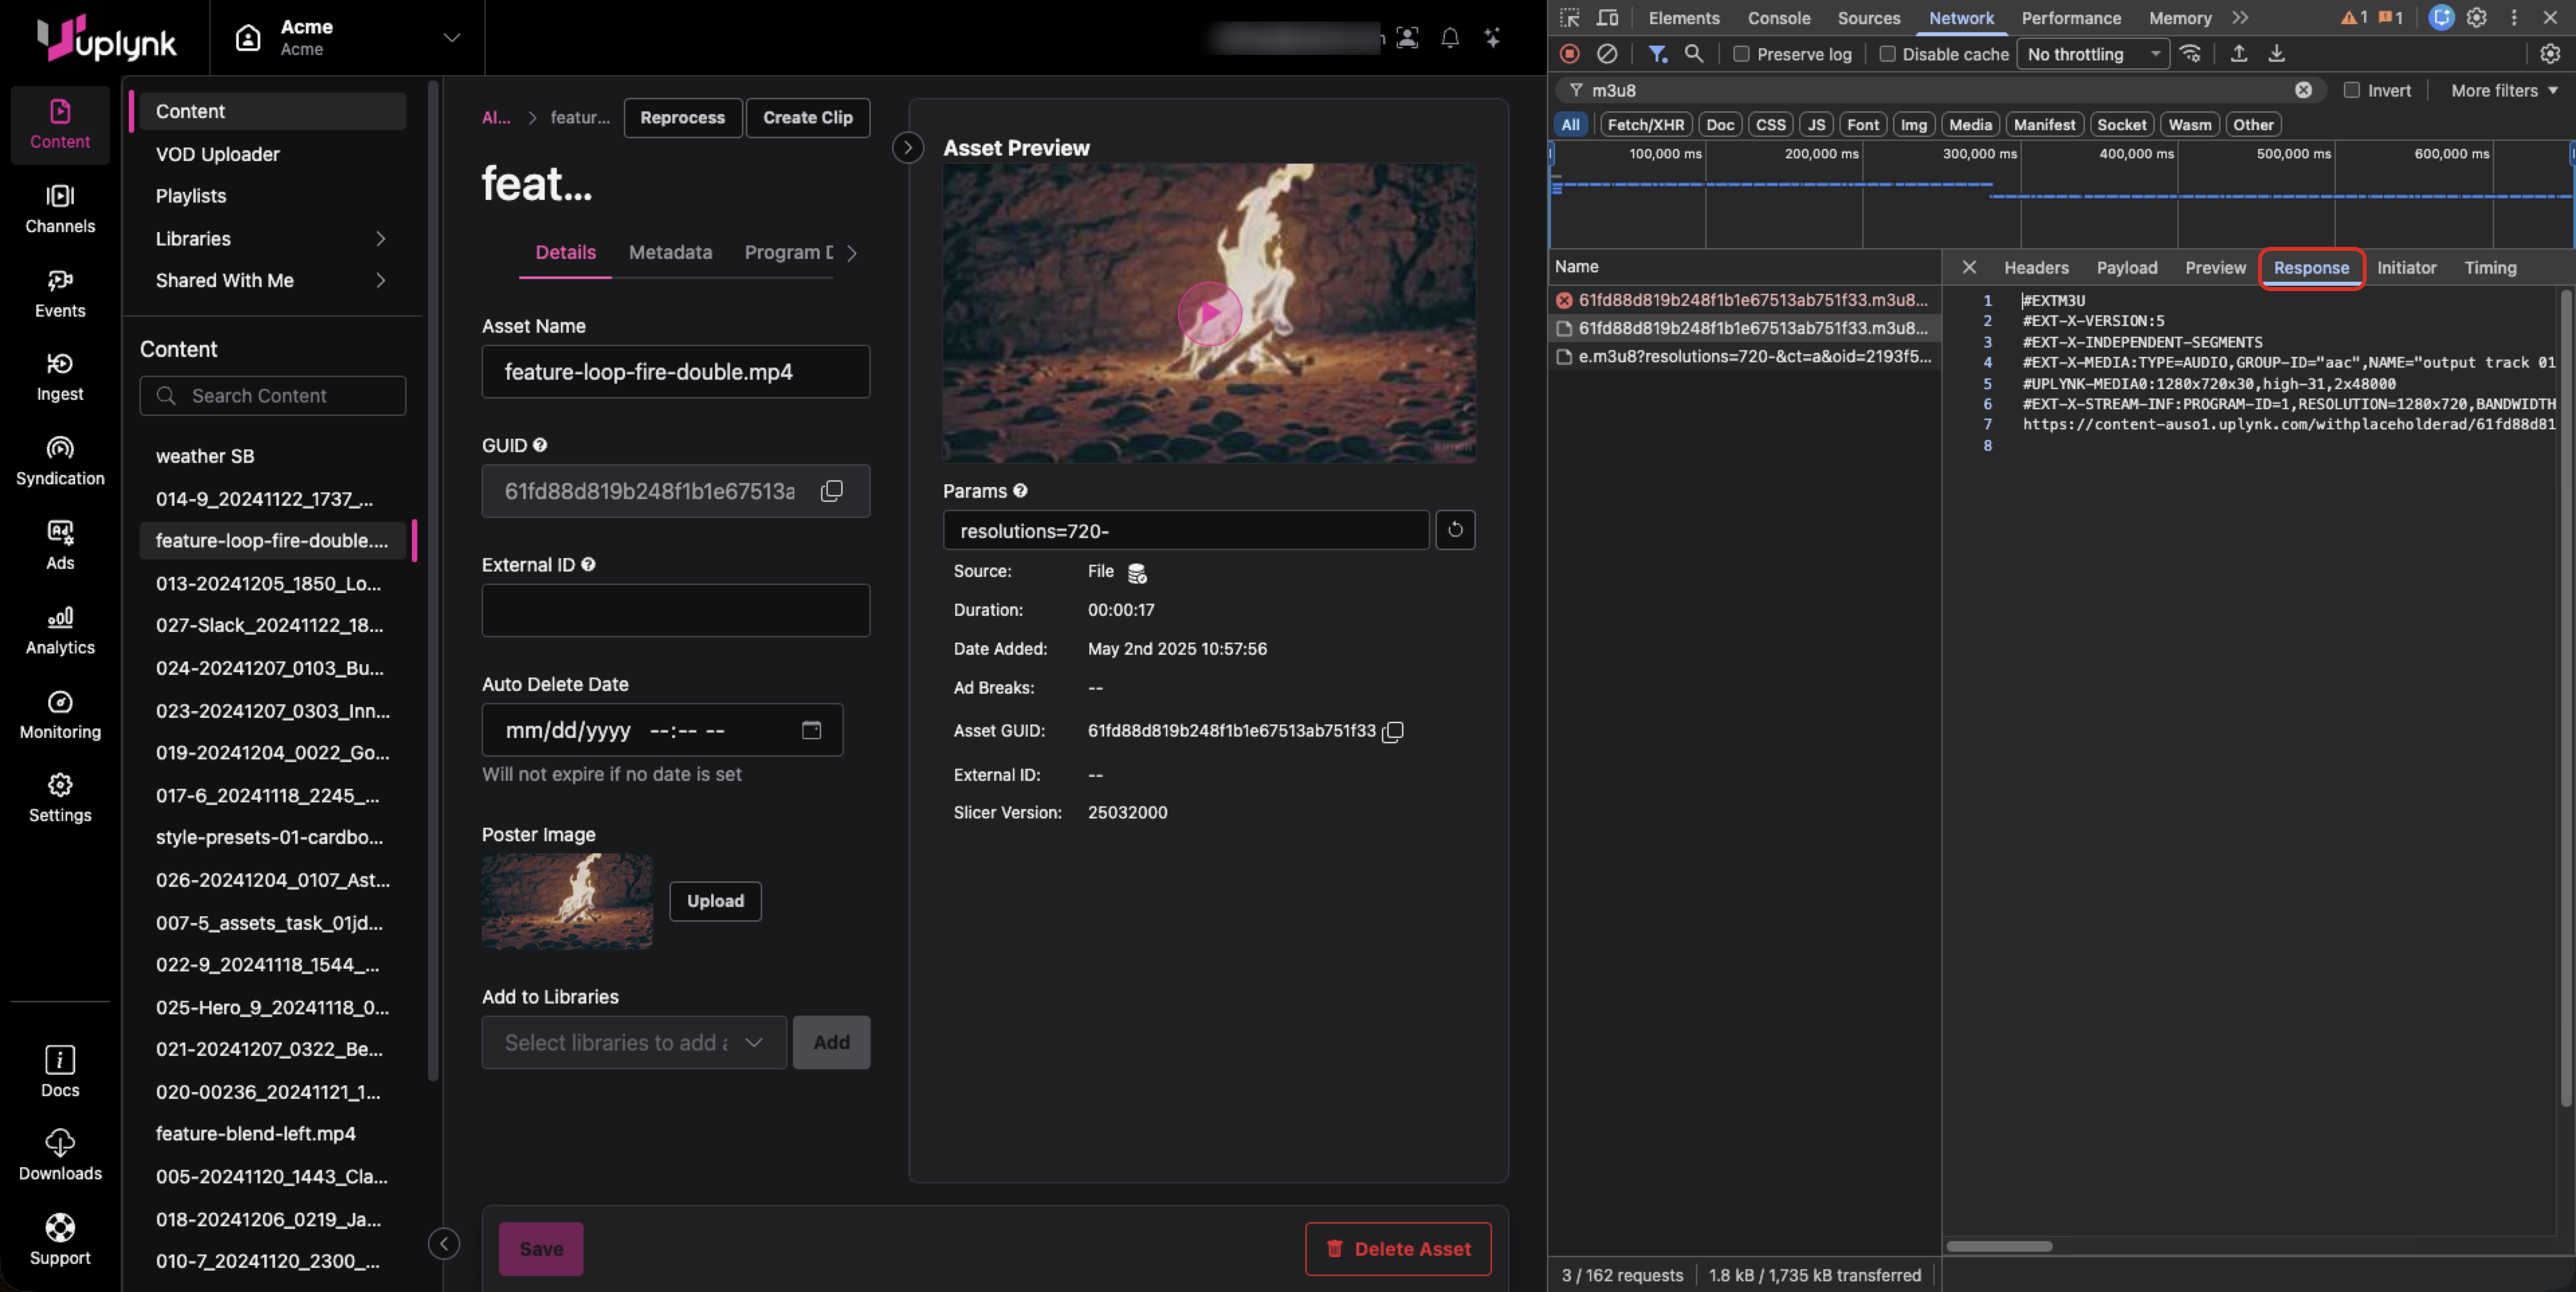Click the Reprocess button
The width and height of the screenshot is (2576, 1292).
coord(682,117)
